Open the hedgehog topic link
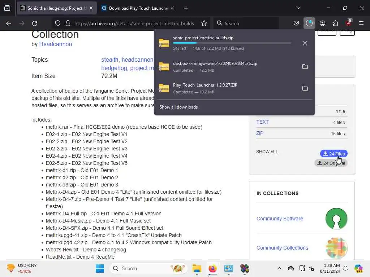This screenshot has height=277, width=370. click(x=114, y=68)
